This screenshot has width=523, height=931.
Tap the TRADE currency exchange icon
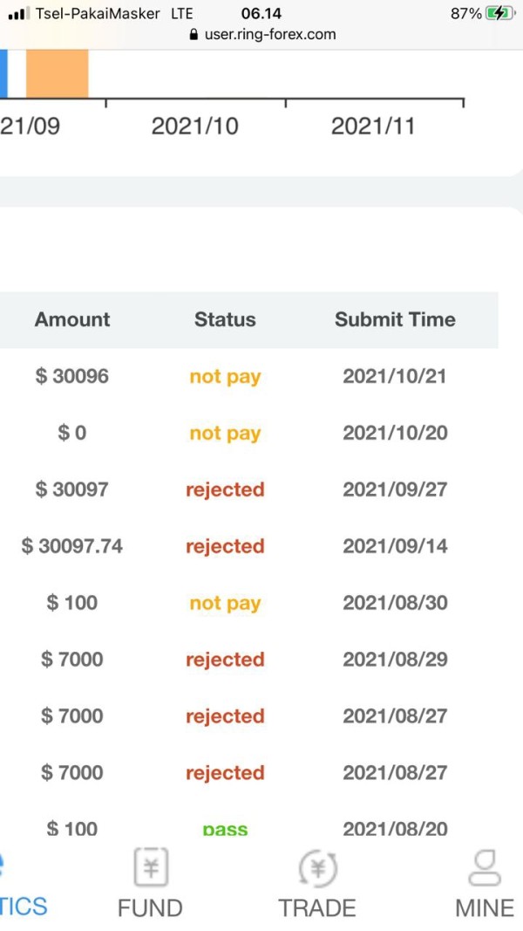point(317,868)
